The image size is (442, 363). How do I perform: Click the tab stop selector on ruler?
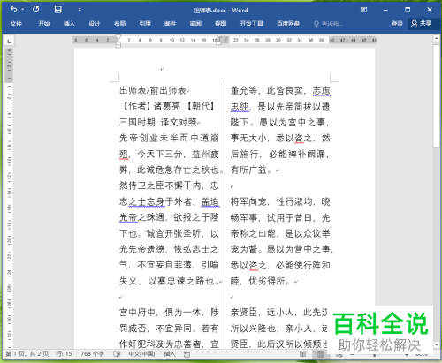[10, 41]
